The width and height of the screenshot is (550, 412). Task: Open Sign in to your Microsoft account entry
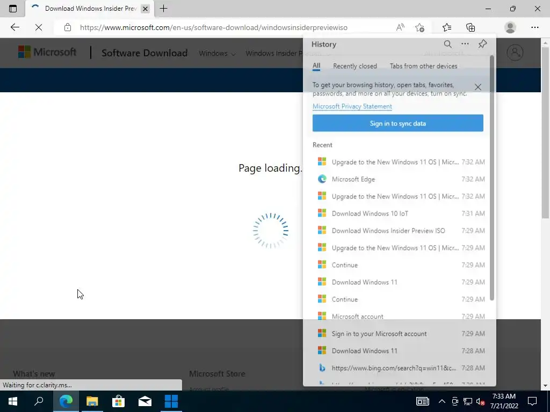(x=401, y=334)
